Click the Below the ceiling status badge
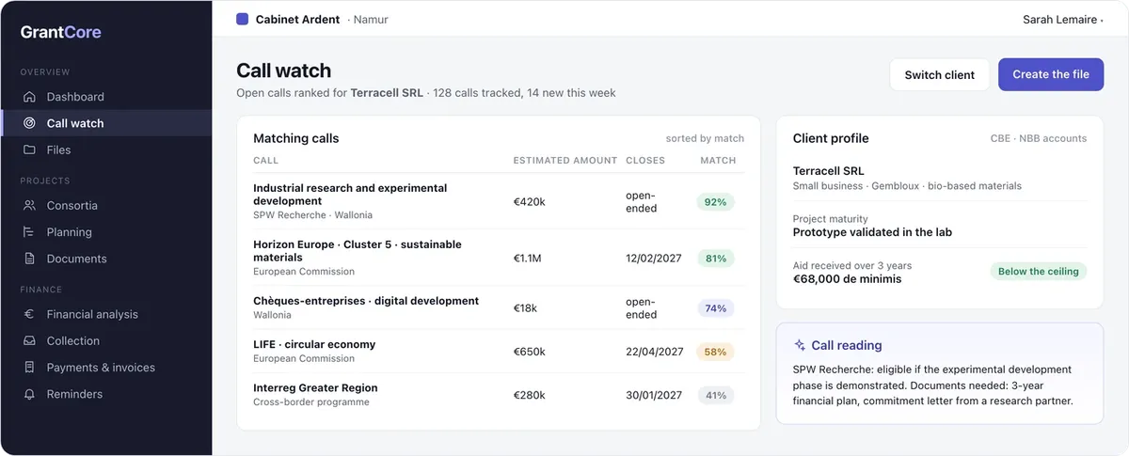 pos(1039,272)
